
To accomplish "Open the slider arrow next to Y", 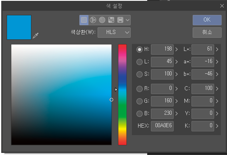I will coord(217,114).
